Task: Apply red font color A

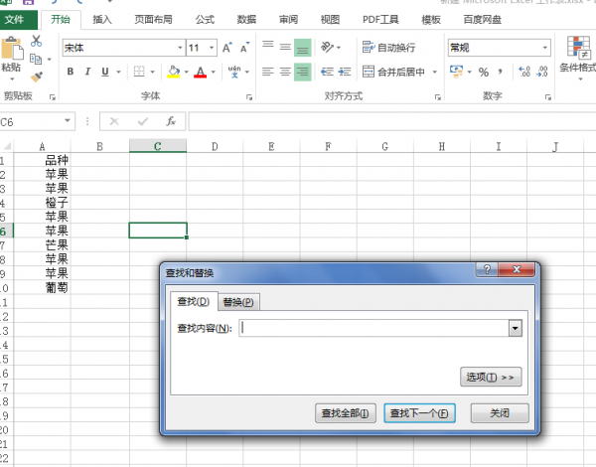Action: click(201, 72)
